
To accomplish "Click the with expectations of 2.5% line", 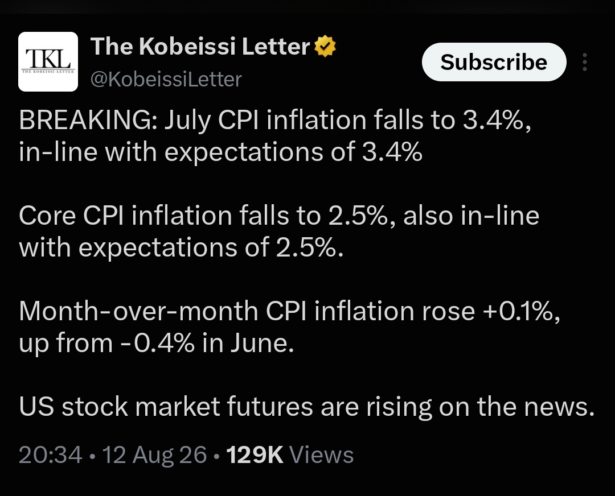I will coord(181,247).
